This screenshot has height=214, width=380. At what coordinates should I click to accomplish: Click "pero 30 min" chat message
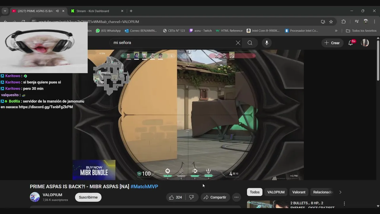coord(33,89)
